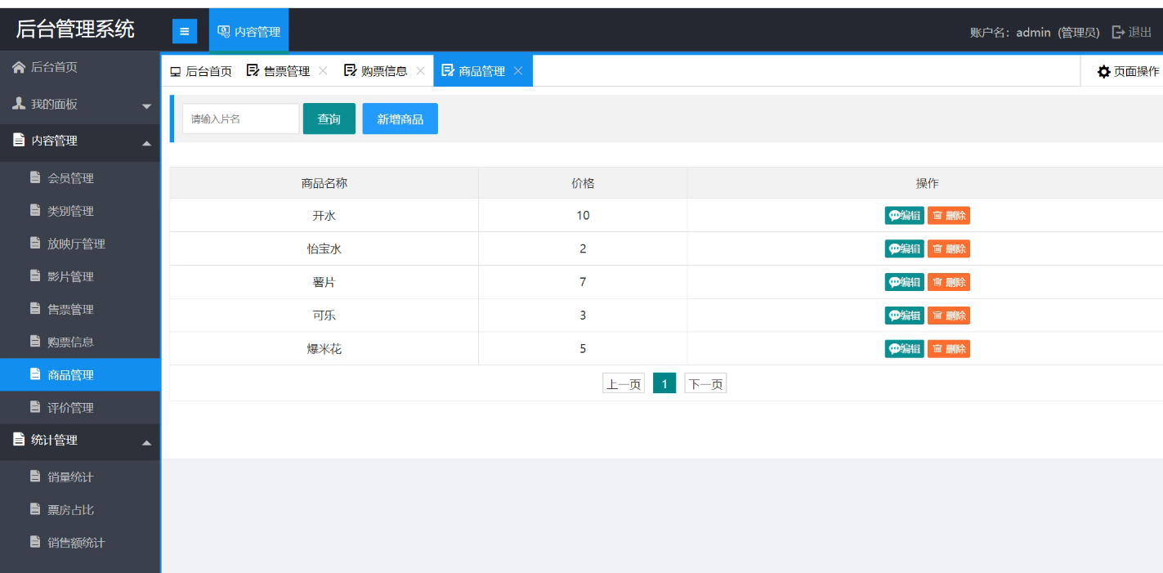Delete the 怡宝水 product

[x=949, y=248]
